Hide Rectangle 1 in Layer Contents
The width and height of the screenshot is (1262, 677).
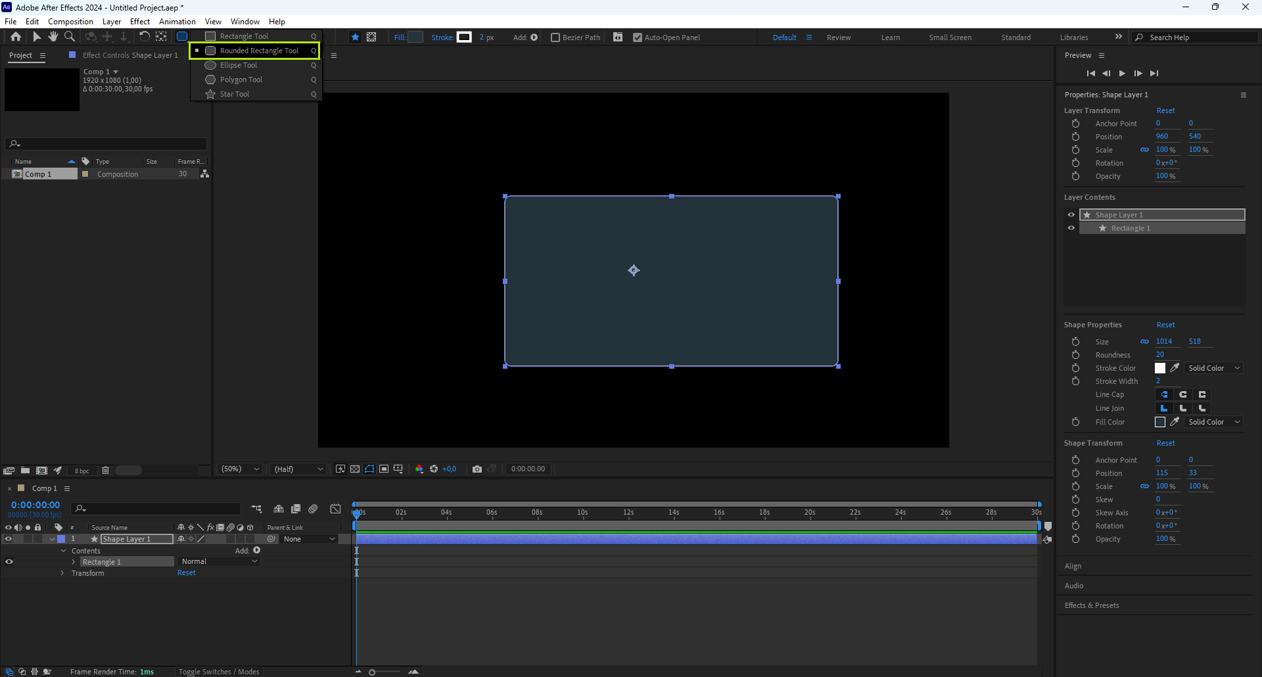1071,228
